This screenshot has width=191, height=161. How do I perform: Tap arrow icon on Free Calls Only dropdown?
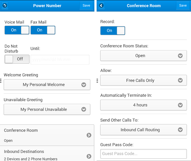click(x=180, y=80)
